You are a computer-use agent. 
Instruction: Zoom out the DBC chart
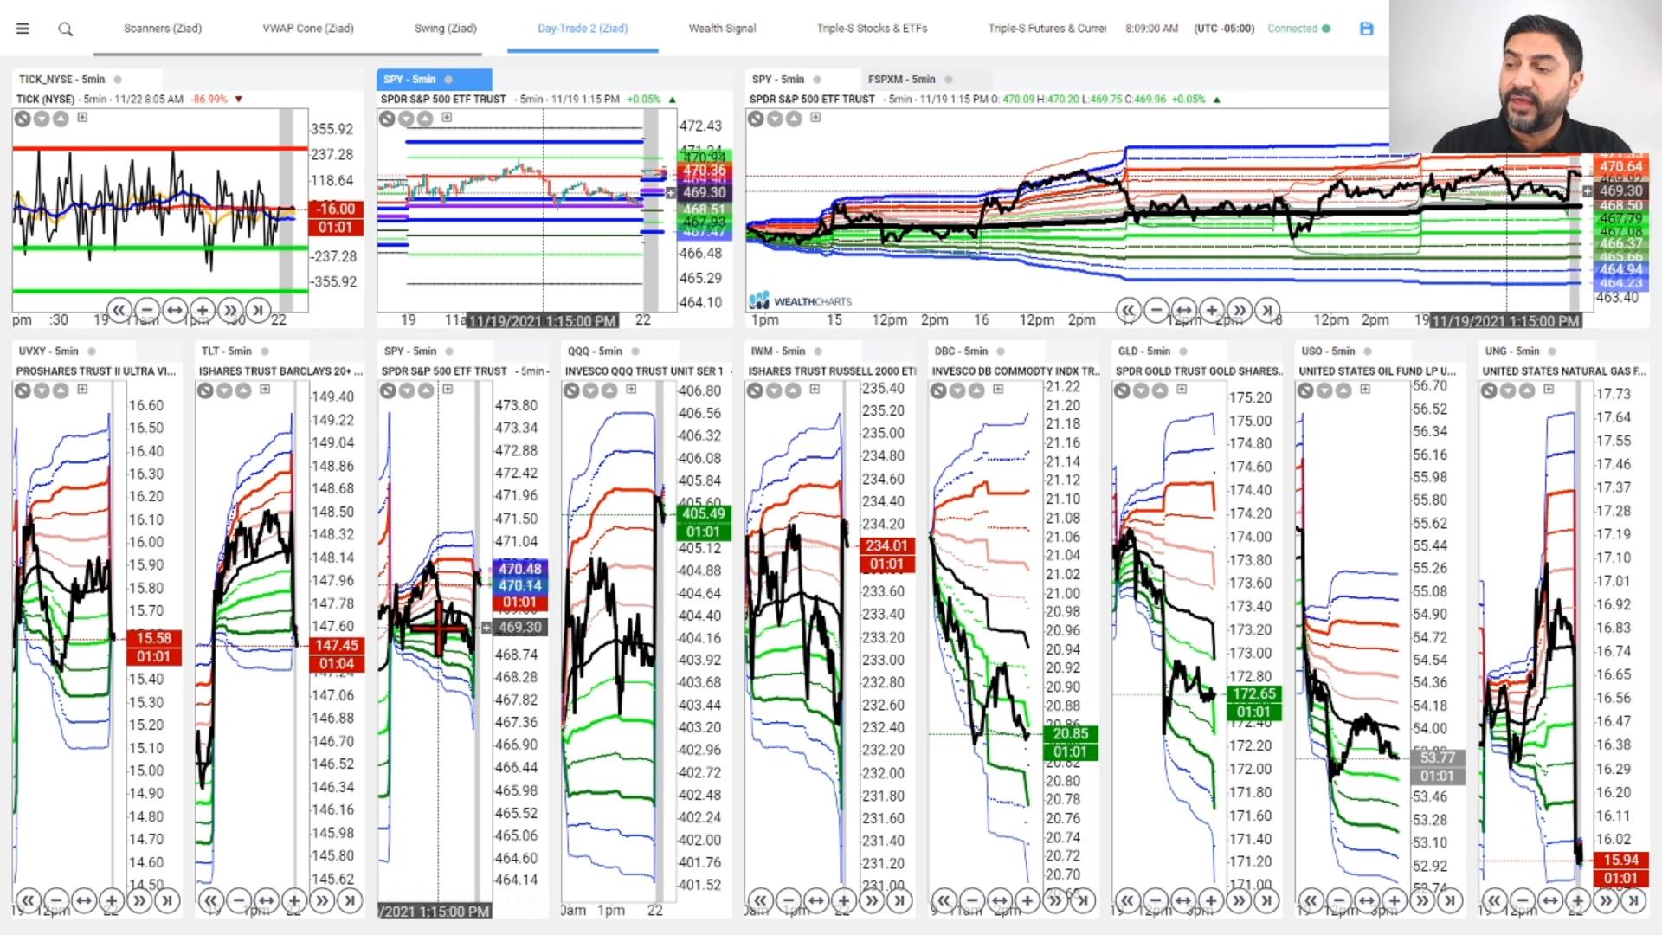971,900
